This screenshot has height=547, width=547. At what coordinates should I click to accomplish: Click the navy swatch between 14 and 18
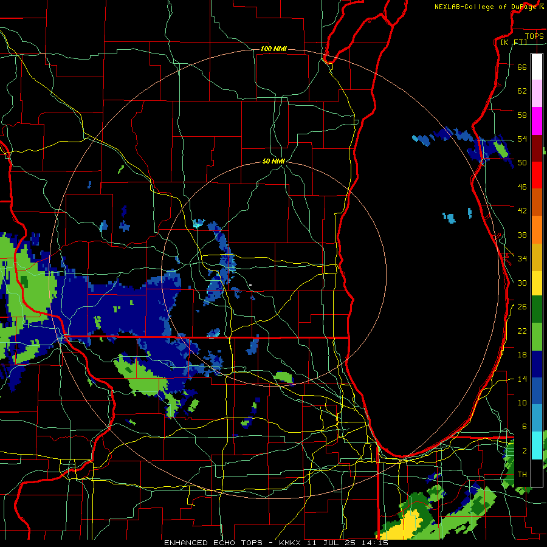[x=537, y=364]
